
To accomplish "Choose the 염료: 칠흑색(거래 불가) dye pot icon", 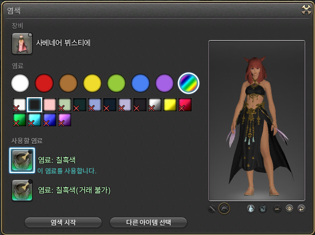I will (22, 190).
